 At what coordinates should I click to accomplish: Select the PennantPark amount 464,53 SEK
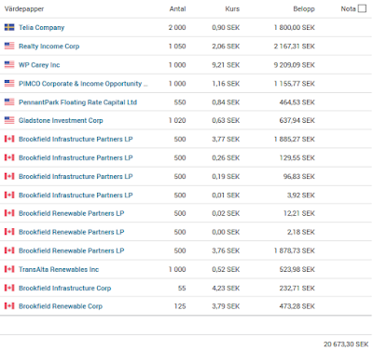297,102
